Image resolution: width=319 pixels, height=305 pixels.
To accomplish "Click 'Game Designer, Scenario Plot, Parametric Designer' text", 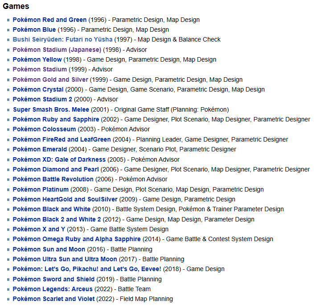I will click(164, 149).
